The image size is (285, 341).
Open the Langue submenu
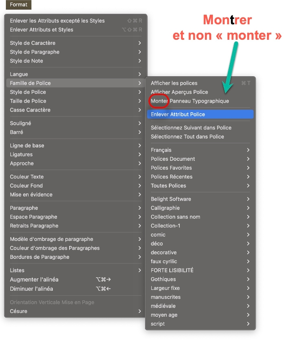[76, 74]
